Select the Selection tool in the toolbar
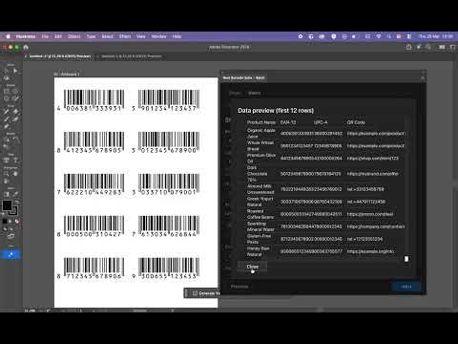Screen dimensions: 458x344 coord(7,71)
